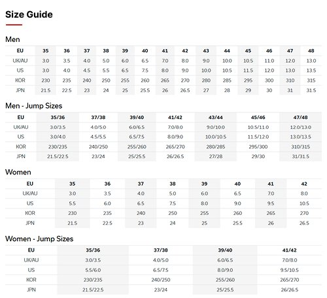Select EU size 48 in Men table
The width and height of the screenshot is (327, 298).
click(311, 51)
